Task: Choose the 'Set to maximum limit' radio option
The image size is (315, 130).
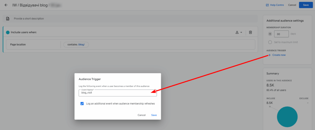Action: [x=270, y=42]
